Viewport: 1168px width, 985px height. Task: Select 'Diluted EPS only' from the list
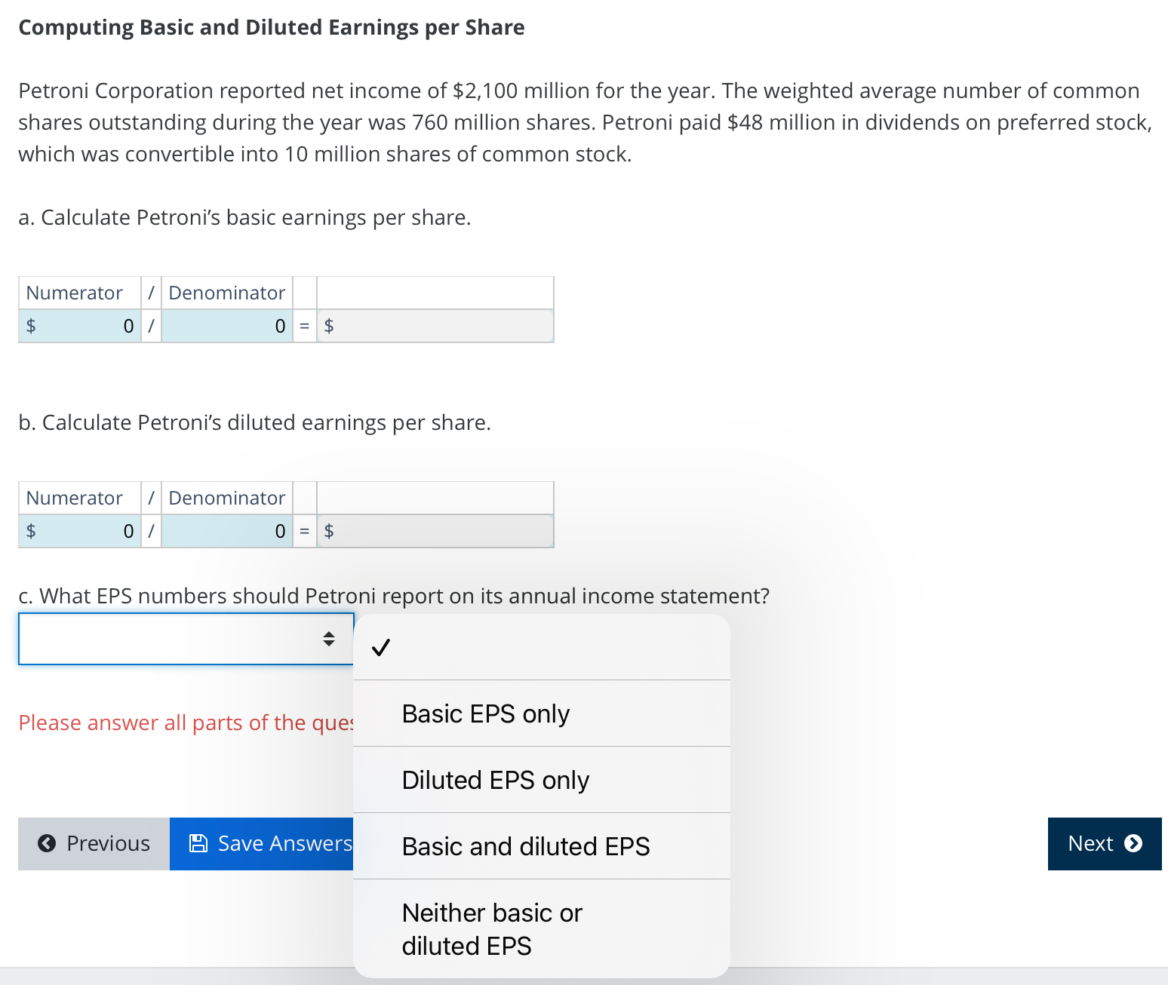[495, 780]
